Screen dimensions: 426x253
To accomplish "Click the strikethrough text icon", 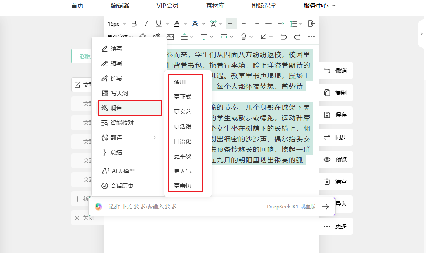I will [195, 24].
